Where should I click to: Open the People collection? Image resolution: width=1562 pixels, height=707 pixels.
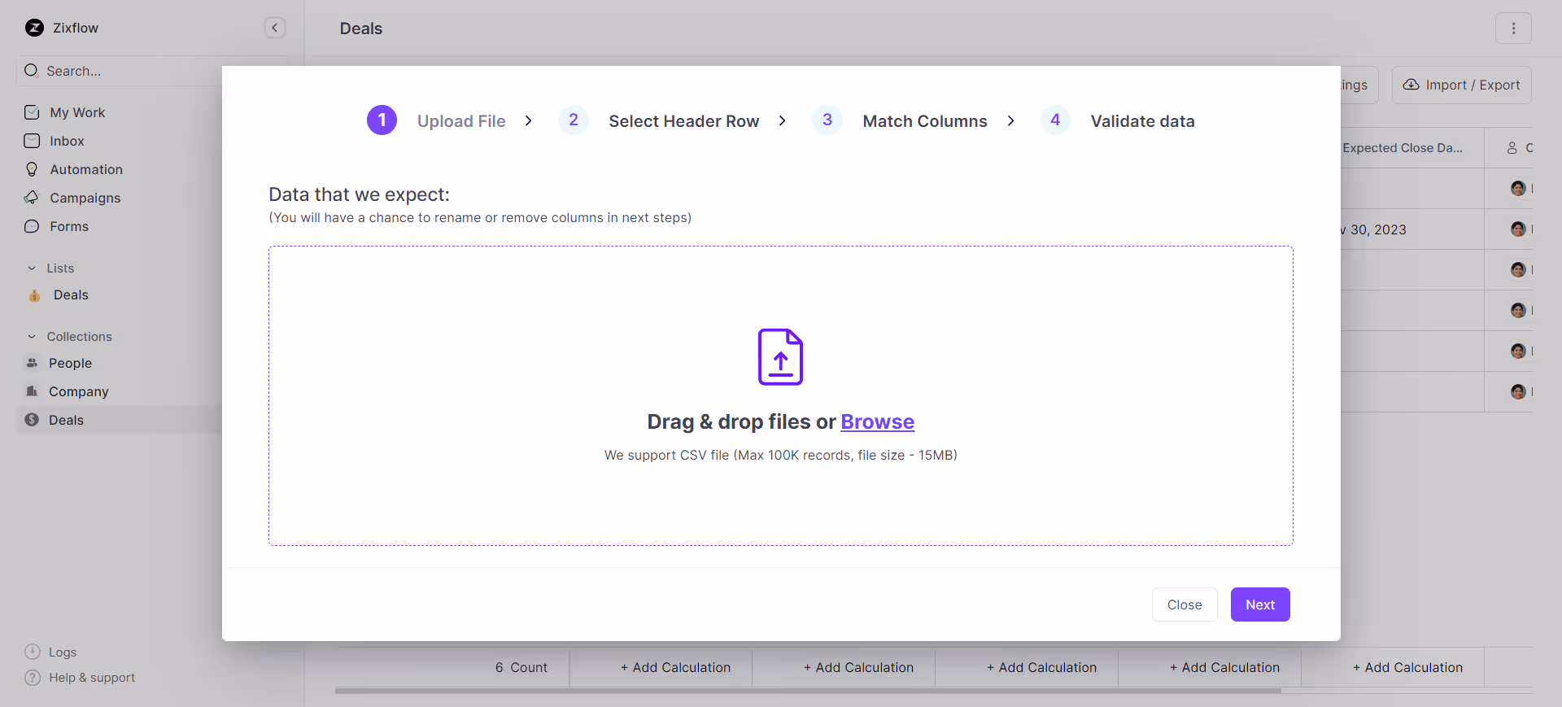[x=70, y=363]
